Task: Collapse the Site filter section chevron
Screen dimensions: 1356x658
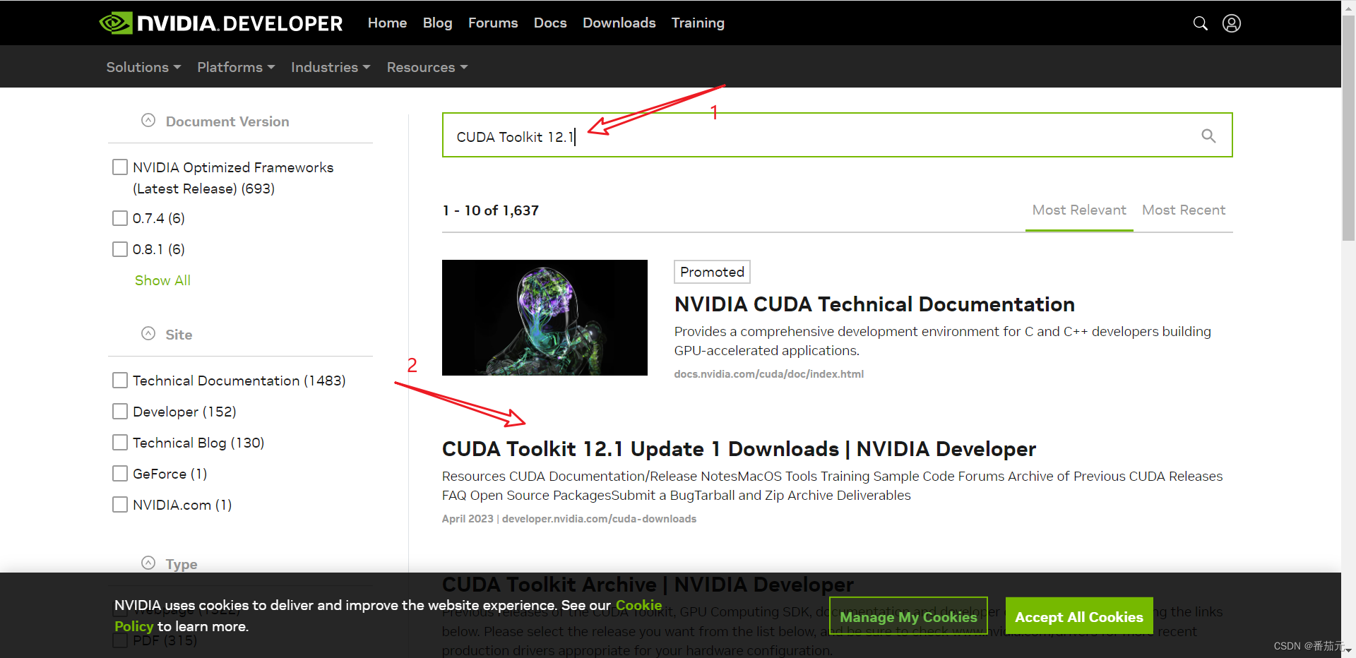Action: 148,334
